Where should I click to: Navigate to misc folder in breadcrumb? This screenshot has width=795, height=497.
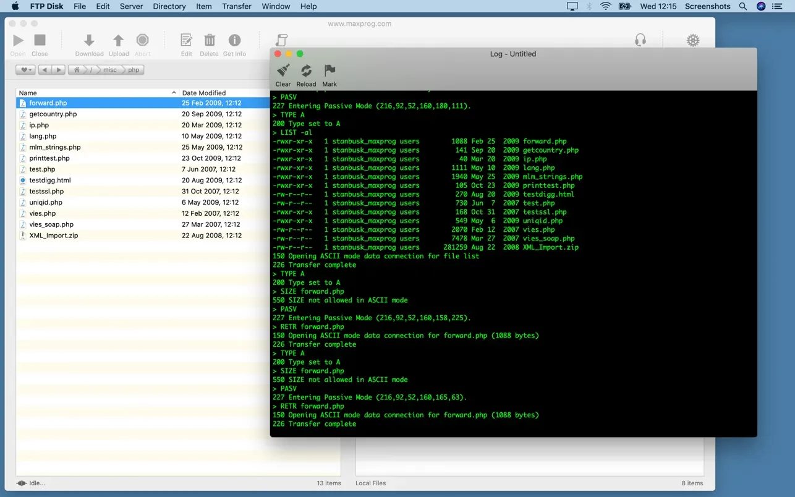tap(110, 70)
